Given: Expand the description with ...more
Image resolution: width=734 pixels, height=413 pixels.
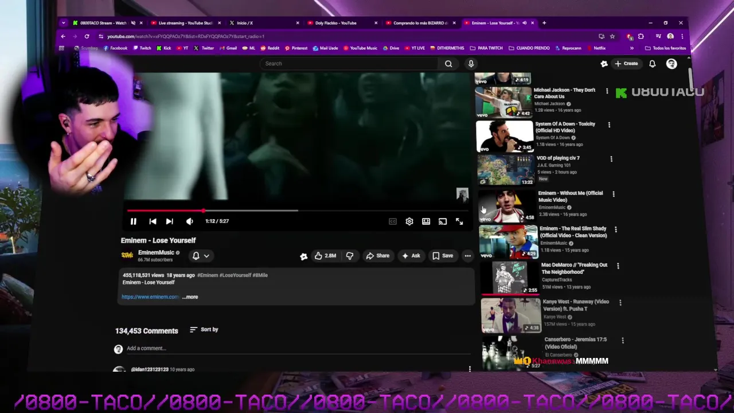Looking at the screenshot, I should pyautogui.click(x=190, y=297).
